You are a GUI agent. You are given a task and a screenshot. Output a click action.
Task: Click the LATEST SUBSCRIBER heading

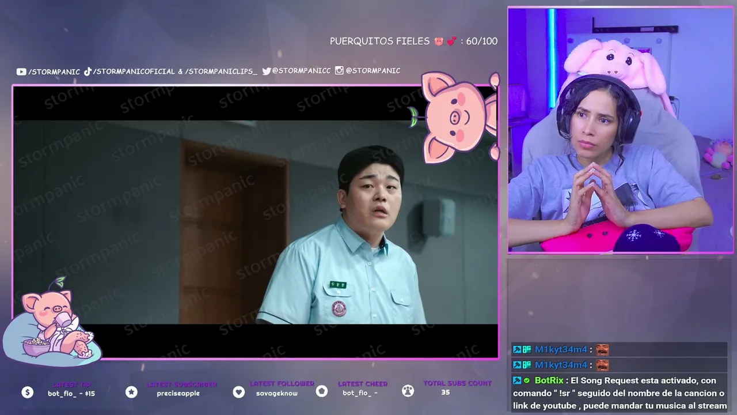click(x=181, y=384)
